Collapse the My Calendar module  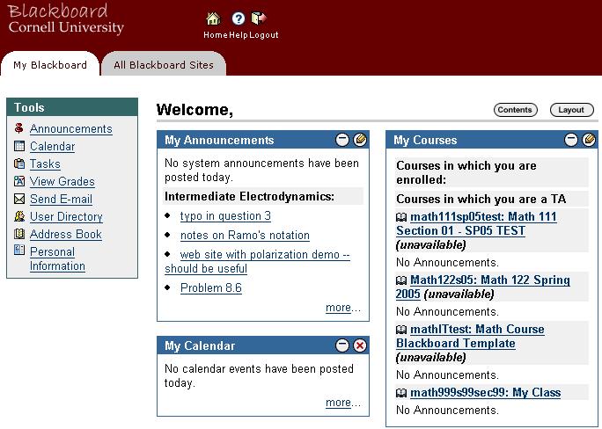tap(342, 345)
